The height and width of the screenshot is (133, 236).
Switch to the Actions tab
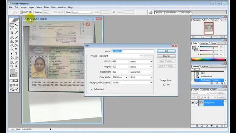pos(205,66)
